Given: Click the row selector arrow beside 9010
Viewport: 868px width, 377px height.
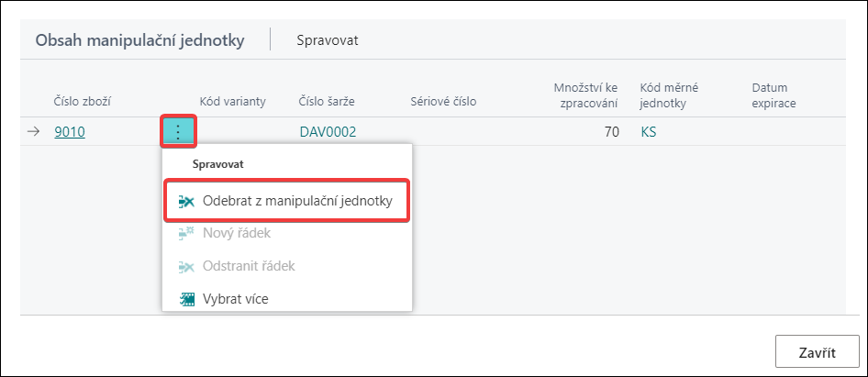Looking at the screenshot, I should click(x=34, y=132).
